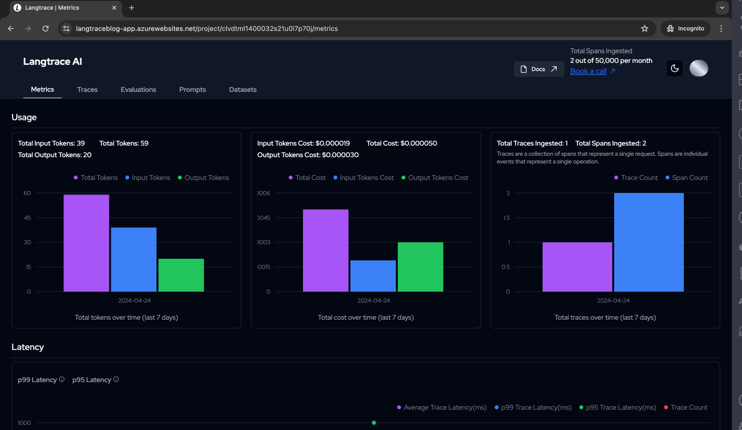Switch to the Metrics tab
This screenshot has height=430, width=742.
click(x=43, y=89)
